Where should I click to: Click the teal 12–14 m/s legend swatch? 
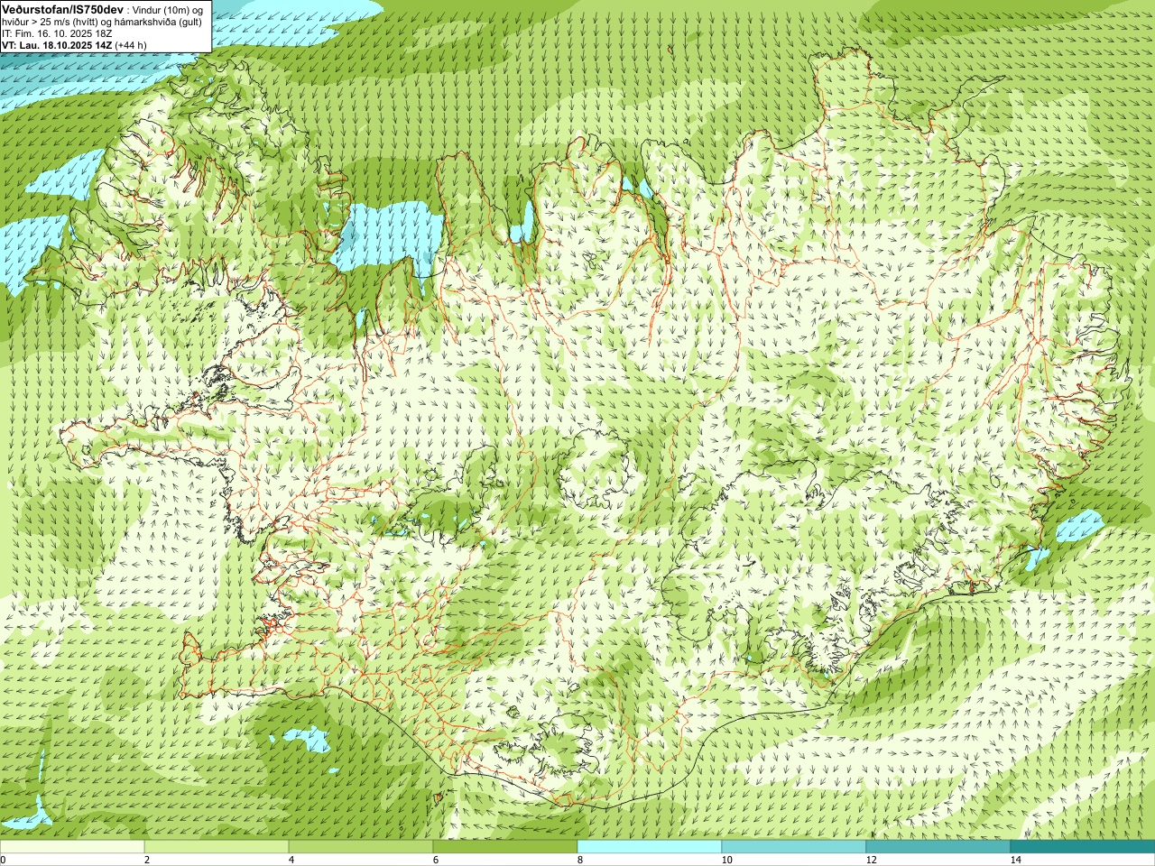click(x=938, y=847)
